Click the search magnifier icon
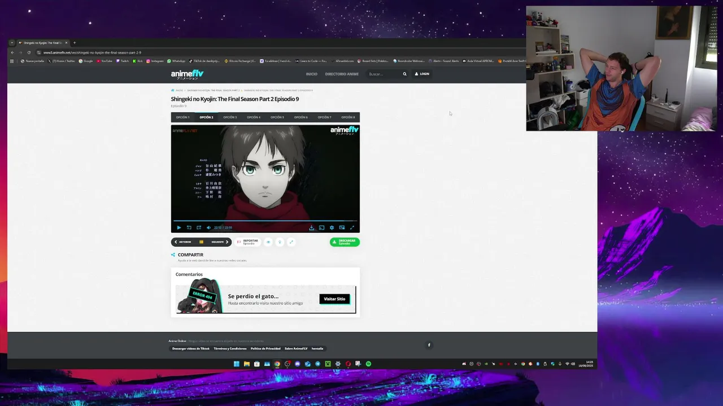This screenshot has width=723, height=406. (404, 74)
